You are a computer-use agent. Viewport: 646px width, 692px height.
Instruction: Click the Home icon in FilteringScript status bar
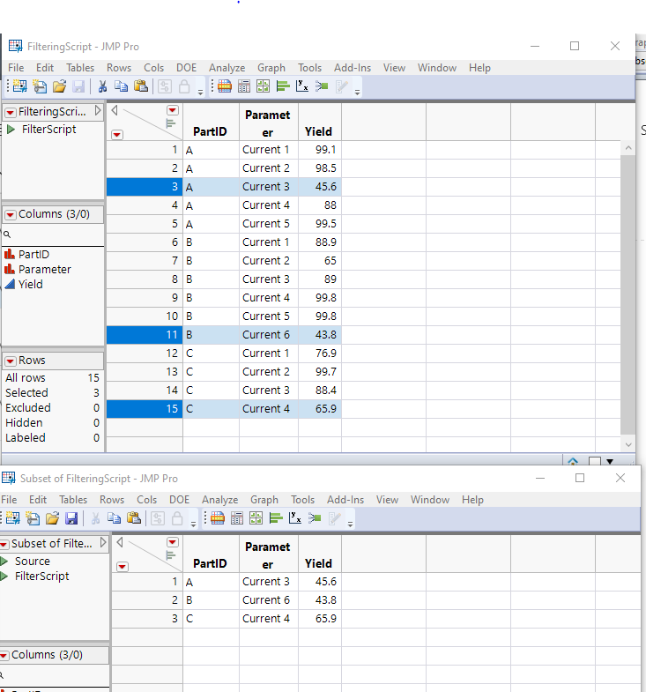[x=573, y=462]
